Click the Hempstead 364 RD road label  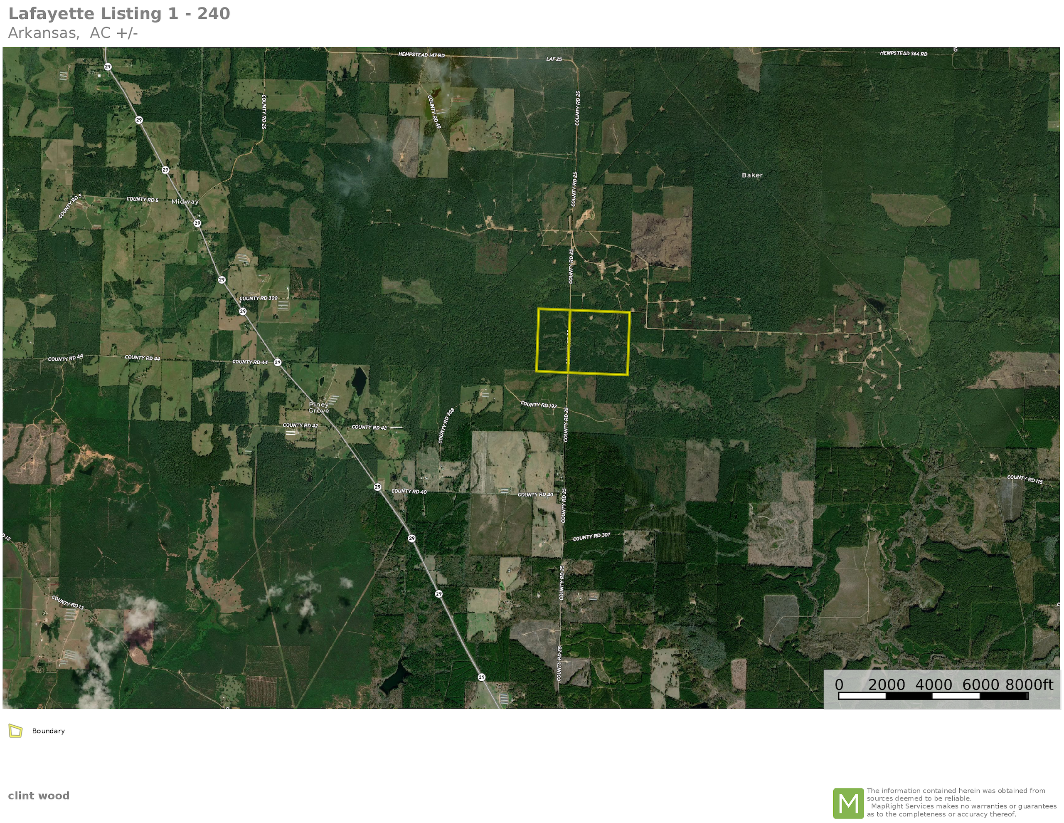pos(903,53)
